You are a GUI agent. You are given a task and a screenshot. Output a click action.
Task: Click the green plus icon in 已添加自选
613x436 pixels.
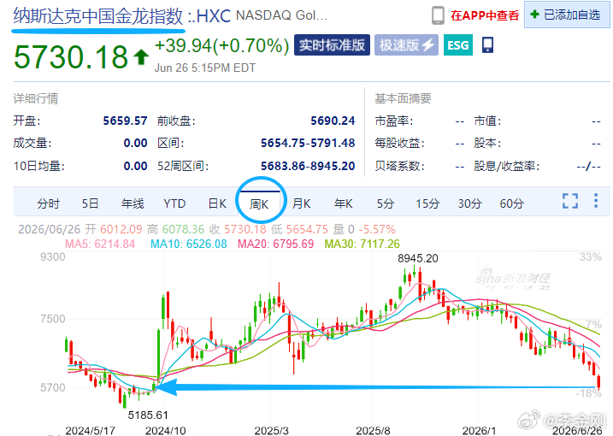pyautogui.click(x=534, y=15)
